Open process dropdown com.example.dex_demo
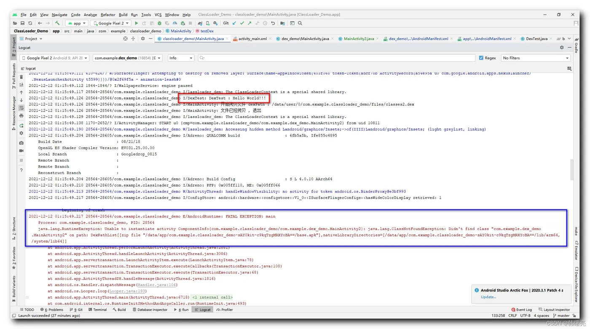Image resolution: width=590 pixels, height=329 pixels. coord(128,58)
